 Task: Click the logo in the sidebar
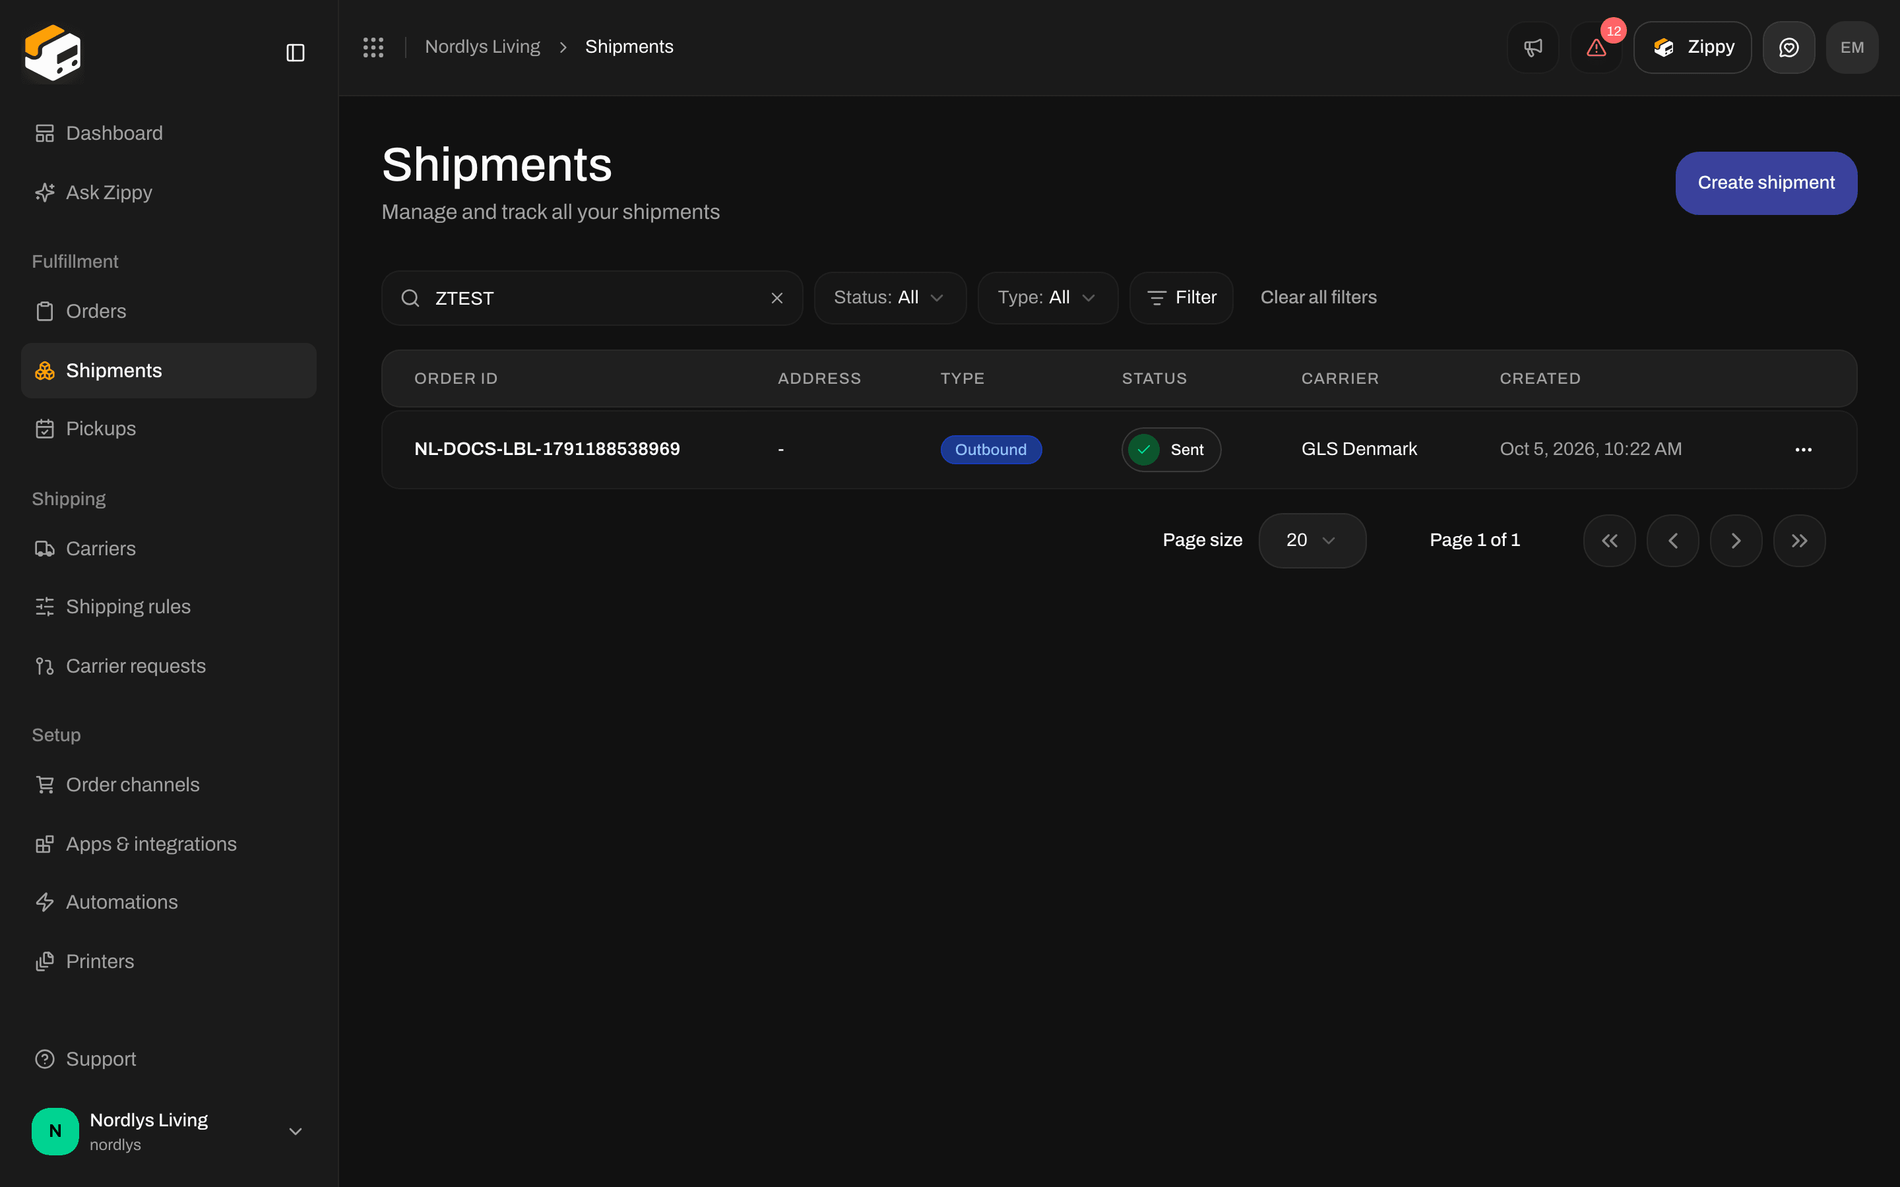[x=53, y=53]
